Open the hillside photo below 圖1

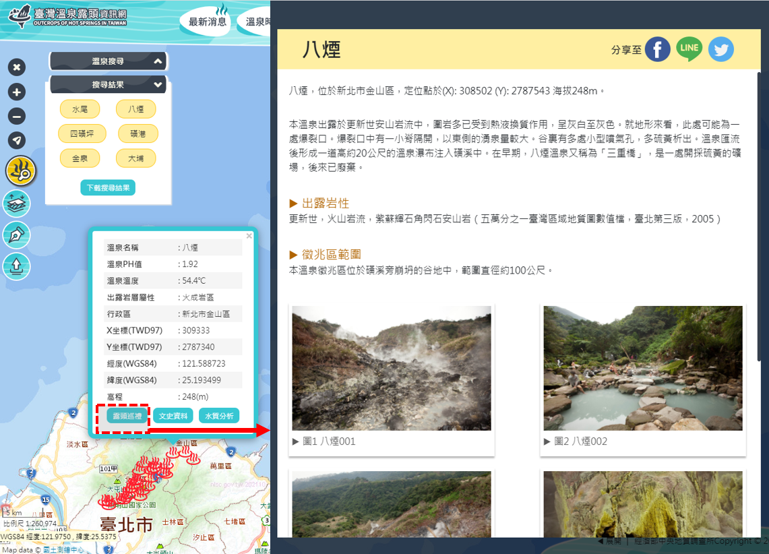click(x=392, y=504)
